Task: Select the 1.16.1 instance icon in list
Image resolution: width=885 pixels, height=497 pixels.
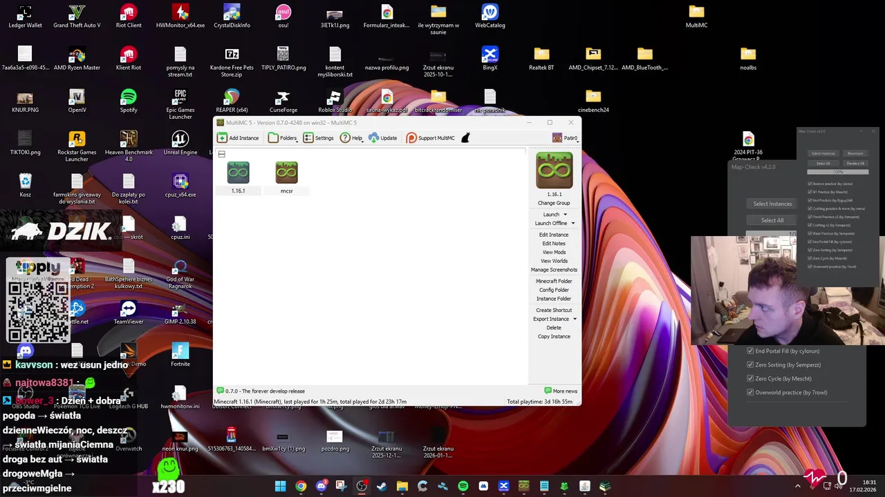Action: [x=238, y=173]
